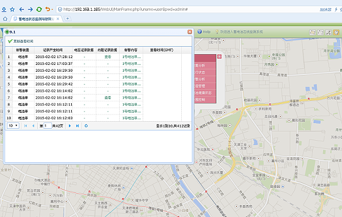Viewport: 342px width, 217px height.
Task: Open the page size dropdown showing 10
Action: point(13,126)
